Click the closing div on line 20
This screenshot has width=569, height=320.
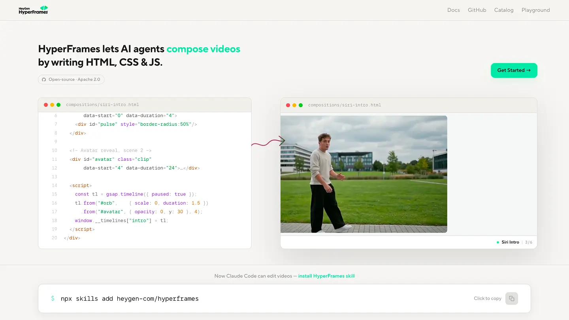72,238
